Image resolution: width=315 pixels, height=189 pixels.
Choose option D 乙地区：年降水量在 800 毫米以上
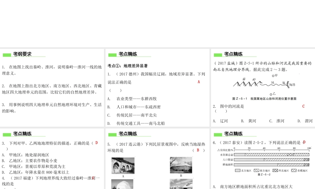point(36,173)
